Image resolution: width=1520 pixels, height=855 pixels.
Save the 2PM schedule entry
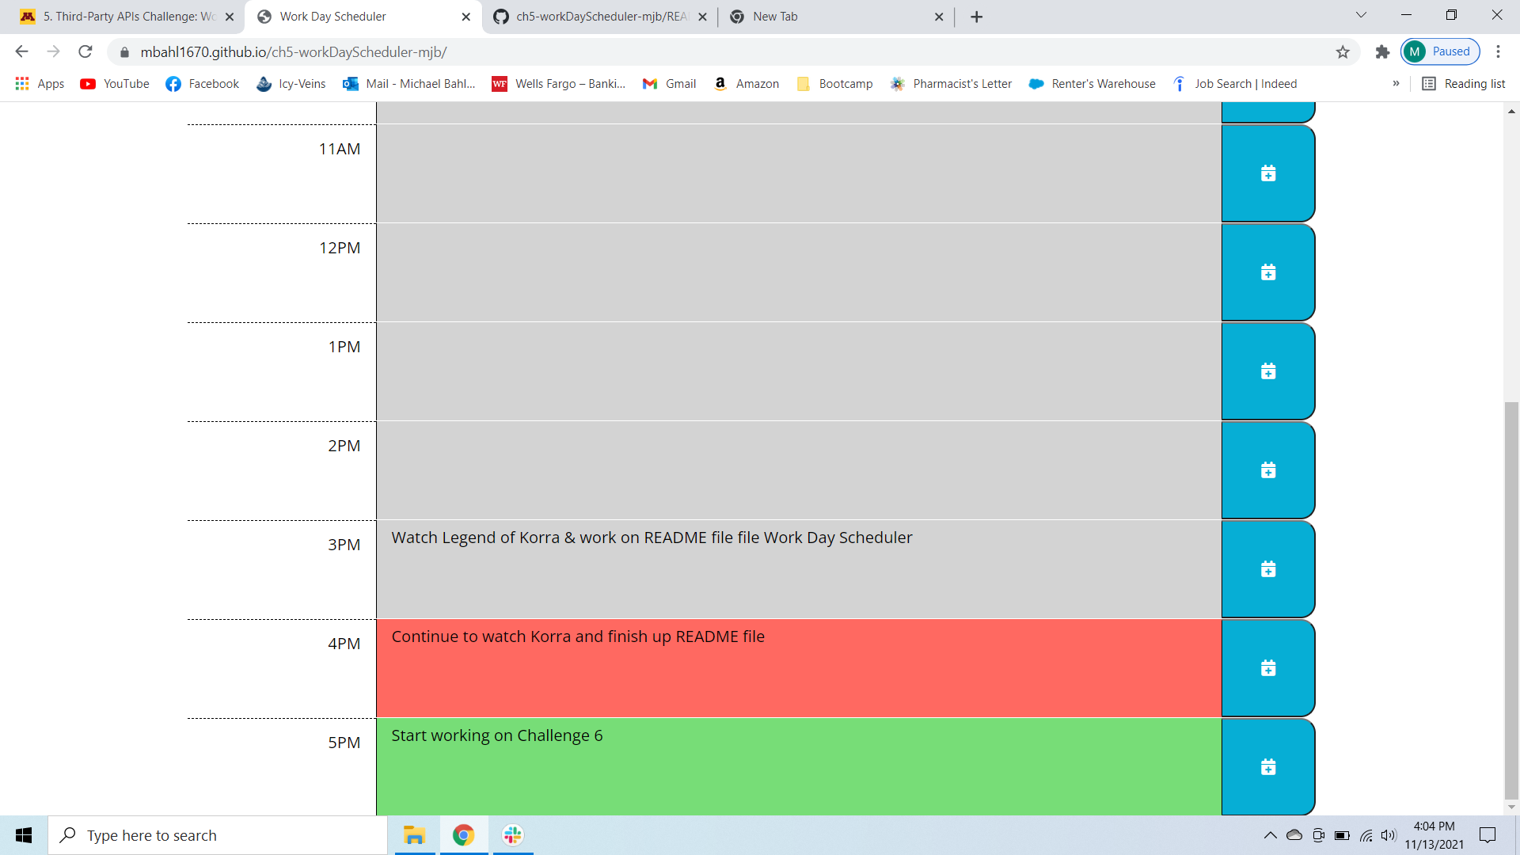[1267, 470]
